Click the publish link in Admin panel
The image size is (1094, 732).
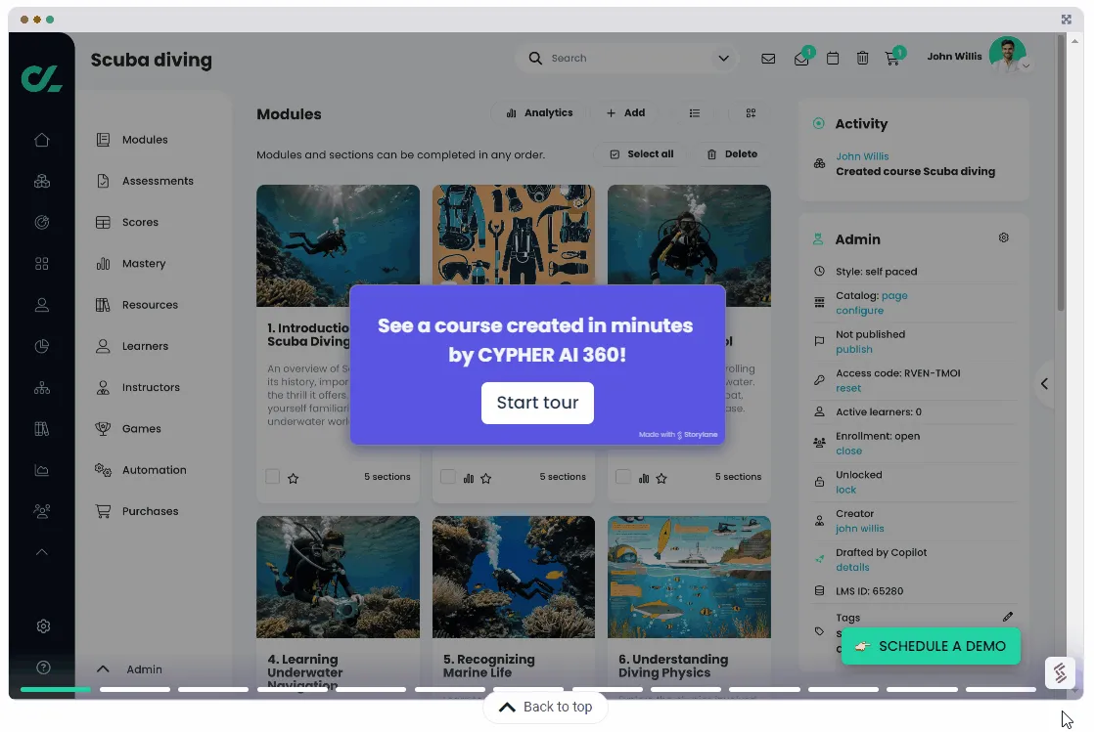coord(852,349)
